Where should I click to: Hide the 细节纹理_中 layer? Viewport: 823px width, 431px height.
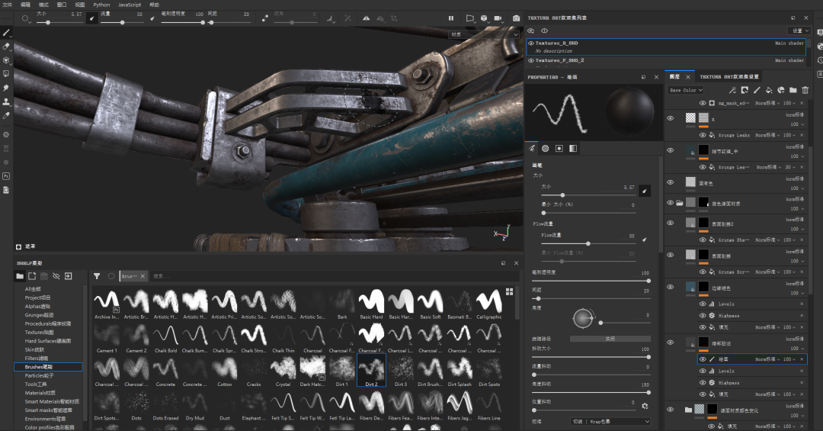(671, 150)
